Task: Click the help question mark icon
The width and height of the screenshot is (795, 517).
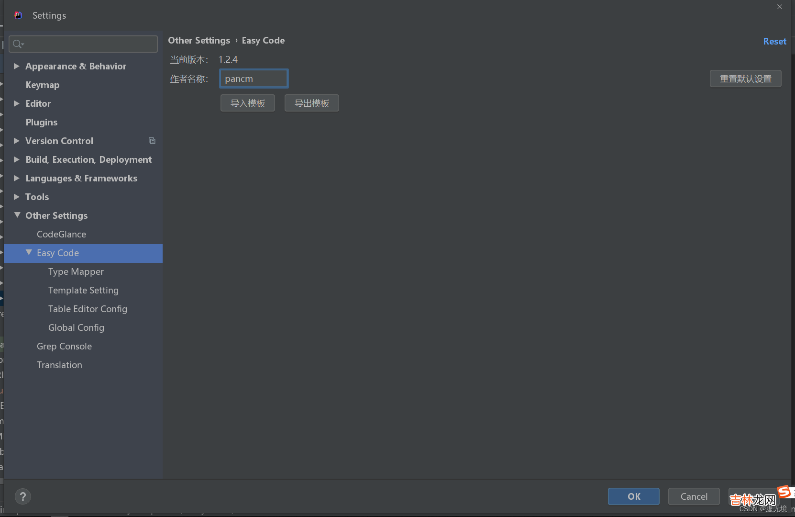Action: [22, 496]
